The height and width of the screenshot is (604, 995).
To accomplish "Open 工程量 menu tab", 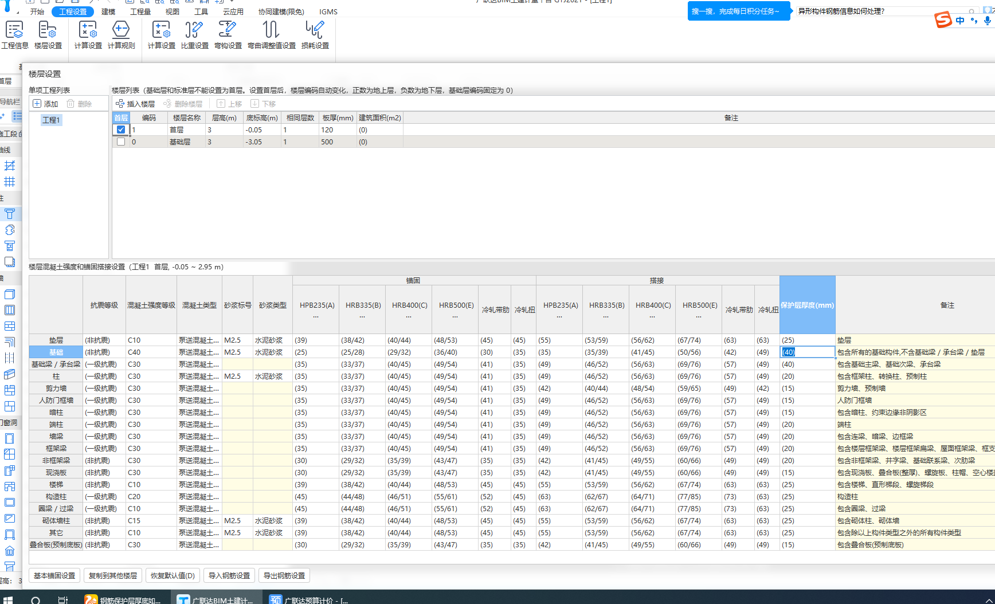I will pos(140,11).
